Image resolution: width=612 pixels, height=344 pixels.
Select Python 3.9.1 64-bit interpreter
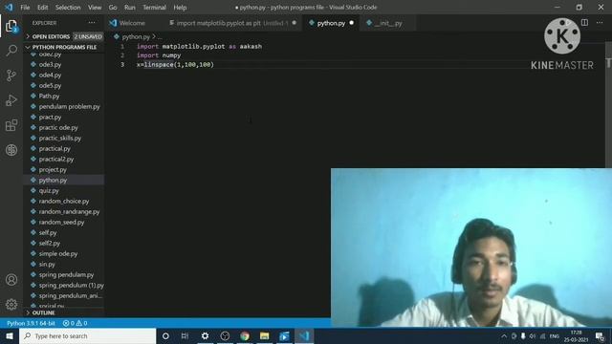[31, 323]
